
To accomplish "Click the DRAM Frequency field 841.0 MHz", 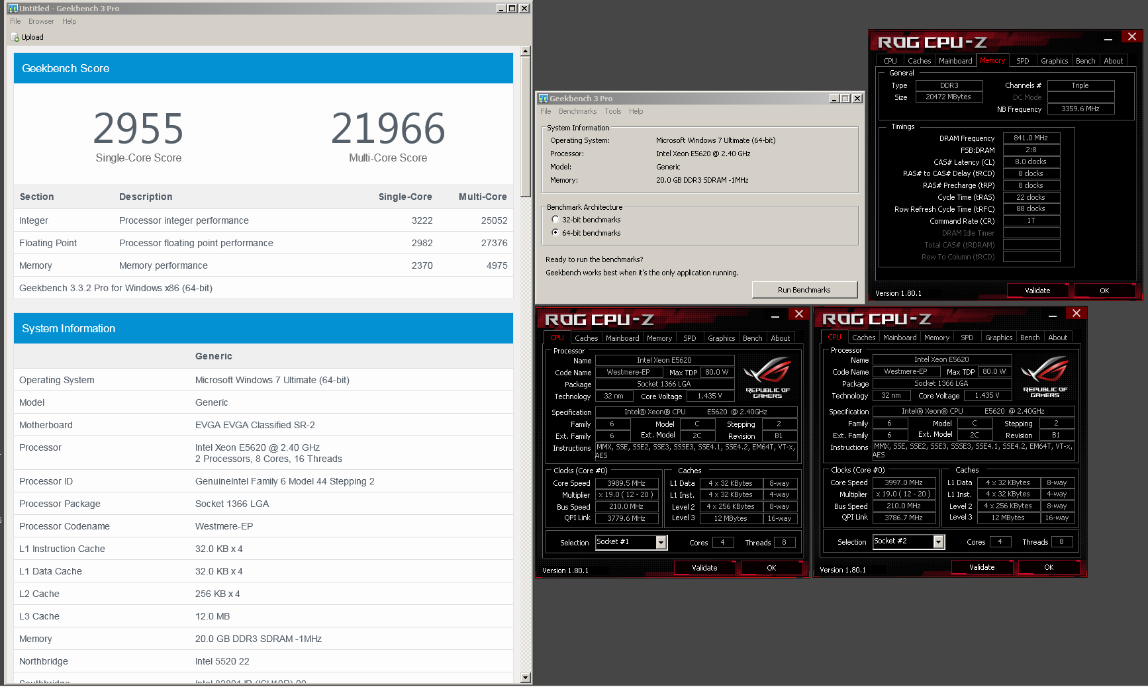I will click(1031, 138).
